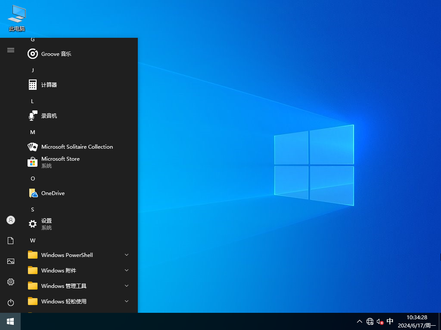This screenshot has height=330, width=441.
Task: Unmute the volume via the speaker tray icon
Action: [x=379, y=321]
